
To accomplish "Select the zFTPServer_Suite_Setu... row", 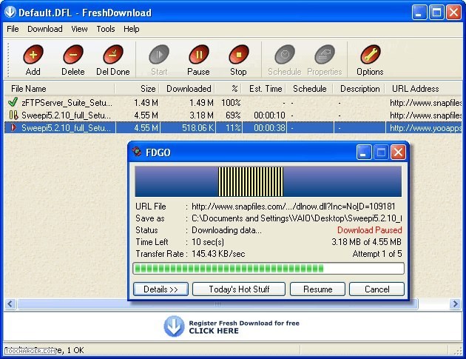I will (x=233, y=103).
